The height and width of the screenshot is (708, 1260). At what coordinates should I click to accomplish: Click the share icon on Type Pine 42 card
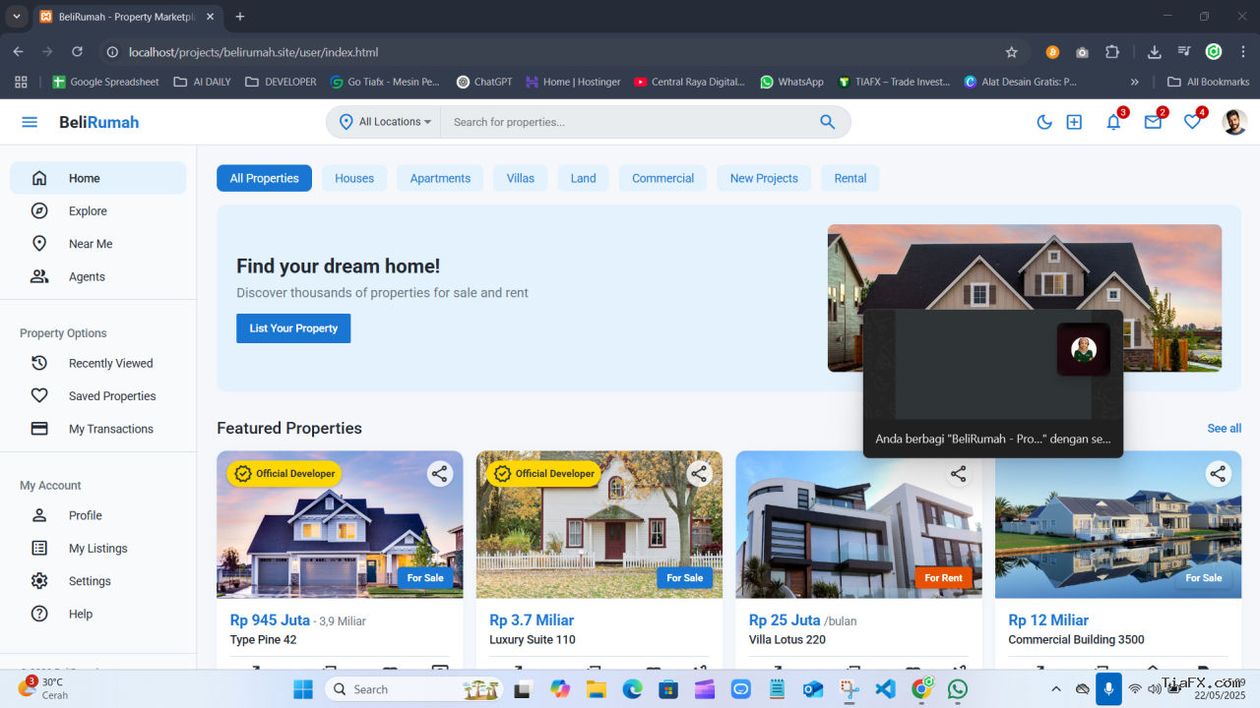tap(439, 473)
